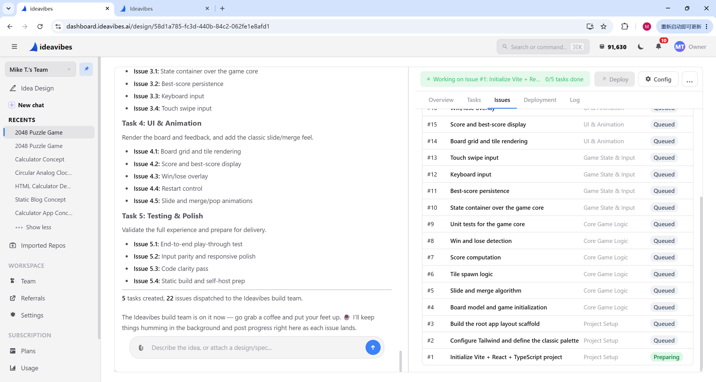Attach a file with the paperclip icon
Screen dimensions: 716x382
pos(141,348)
